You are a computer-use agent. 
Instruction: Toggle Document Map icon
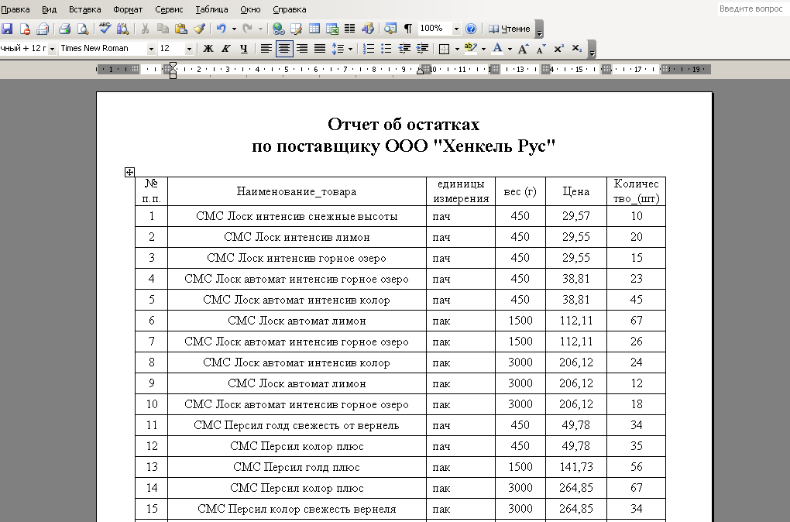coord(390,29)
